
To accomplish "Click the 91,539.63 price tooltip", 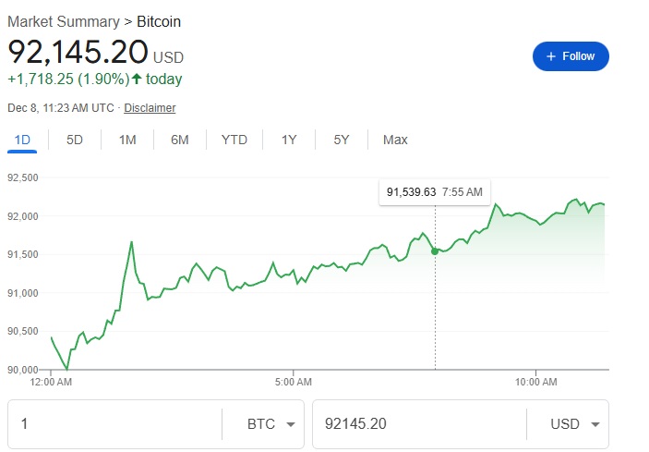I will click(x=434, y=192).
